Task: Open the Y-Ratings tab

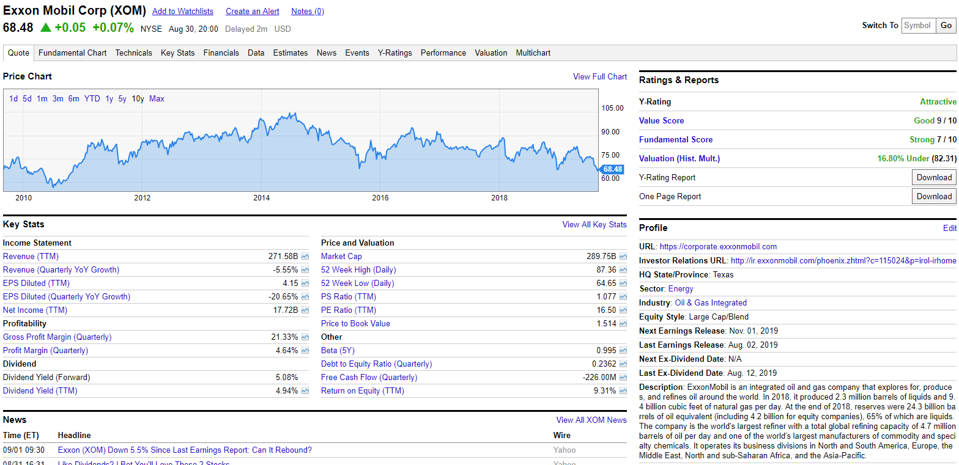Action: tap(395, 53)
